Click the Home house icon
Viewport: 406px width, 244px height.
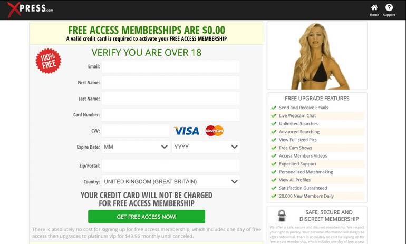pyautogui.click(x=374, y=7)
